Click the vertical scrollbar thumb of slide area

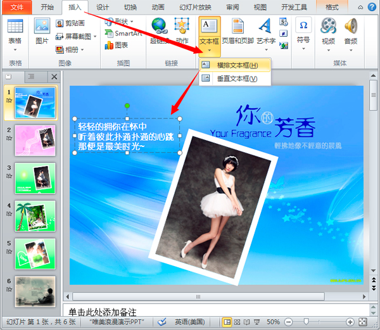(x=374, y=95)
